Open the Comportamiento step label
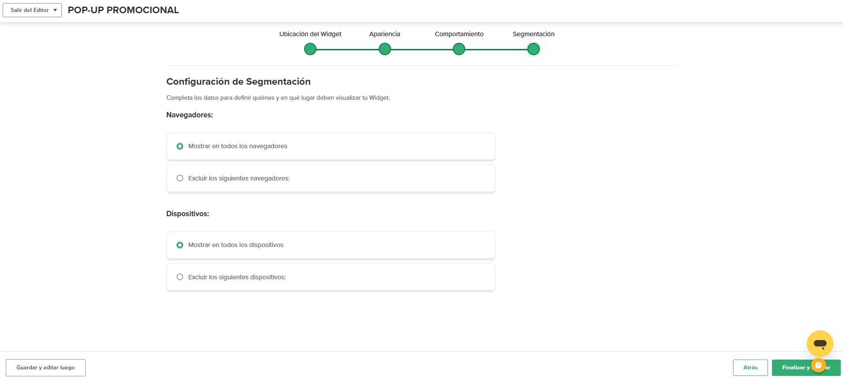 click(x=459, y=34)
